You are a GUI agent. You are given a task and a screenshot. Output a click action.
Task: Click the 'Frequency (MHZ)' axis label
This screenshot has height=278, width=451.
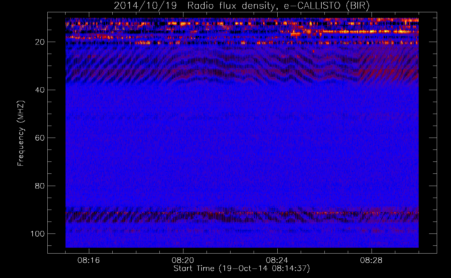click(21, 133)
